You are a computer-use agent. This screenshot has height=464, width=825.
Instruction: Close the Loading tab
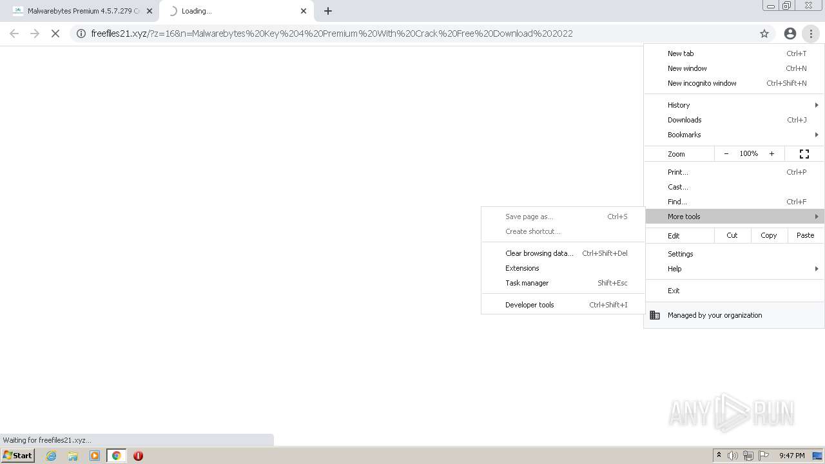click(x=304, y=11)
